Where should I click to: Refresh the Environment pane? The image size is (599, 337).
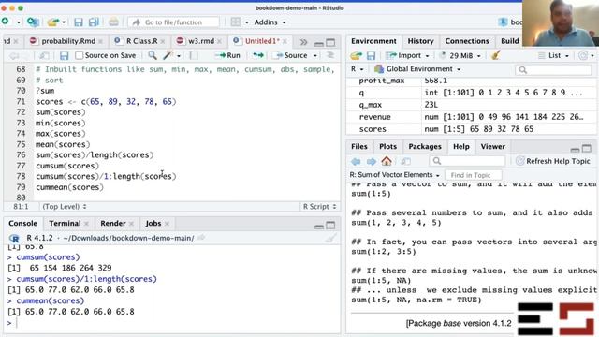tap(583, 55)
